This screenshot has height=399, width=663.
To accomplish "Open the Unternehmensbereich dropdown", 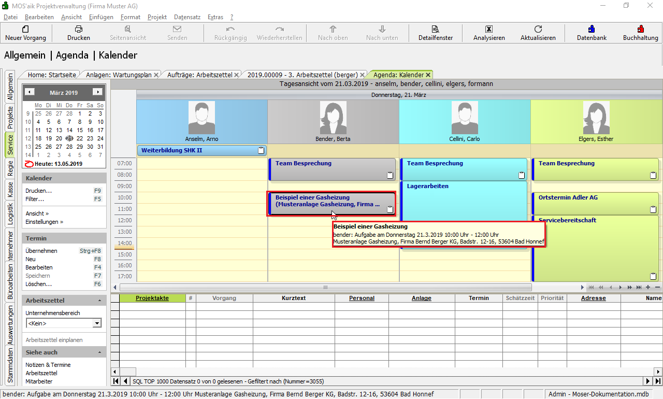I will 96,323.
